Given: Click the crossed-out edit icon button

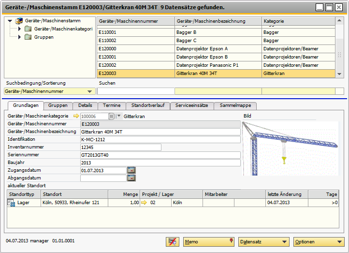Looking at the screenshot, I should [x=173, y=242].
